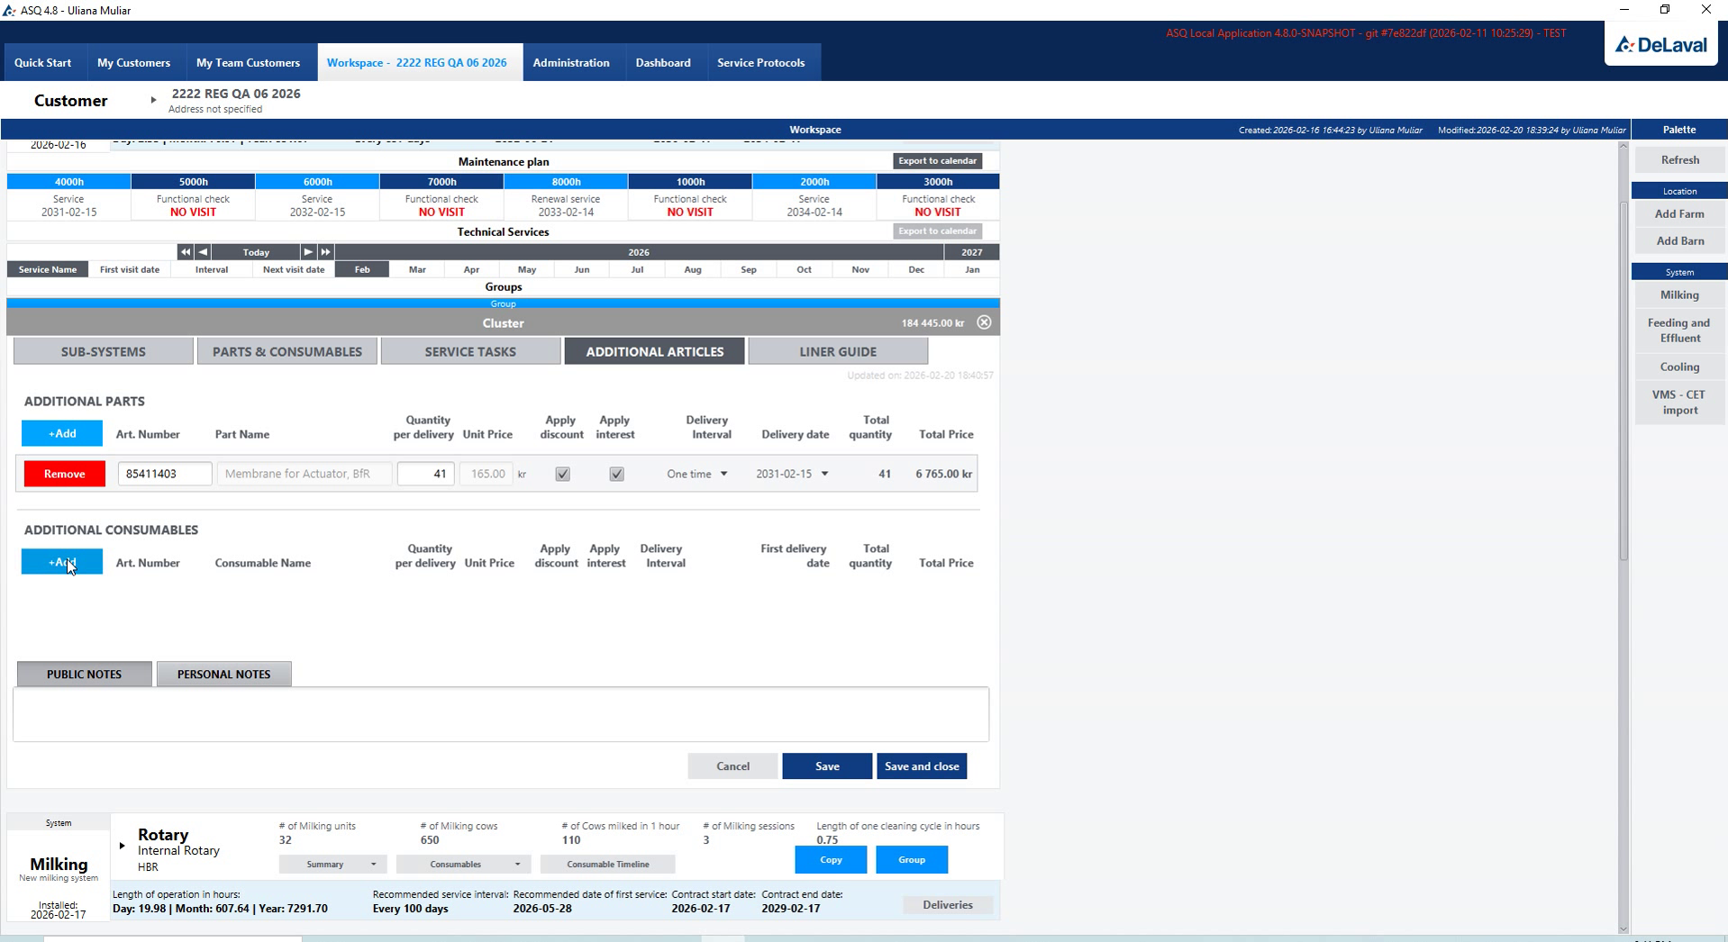This screenshot has height=942, width=1728.
Task: Click Add Farm in Palette
Action: coord(1679,213)
